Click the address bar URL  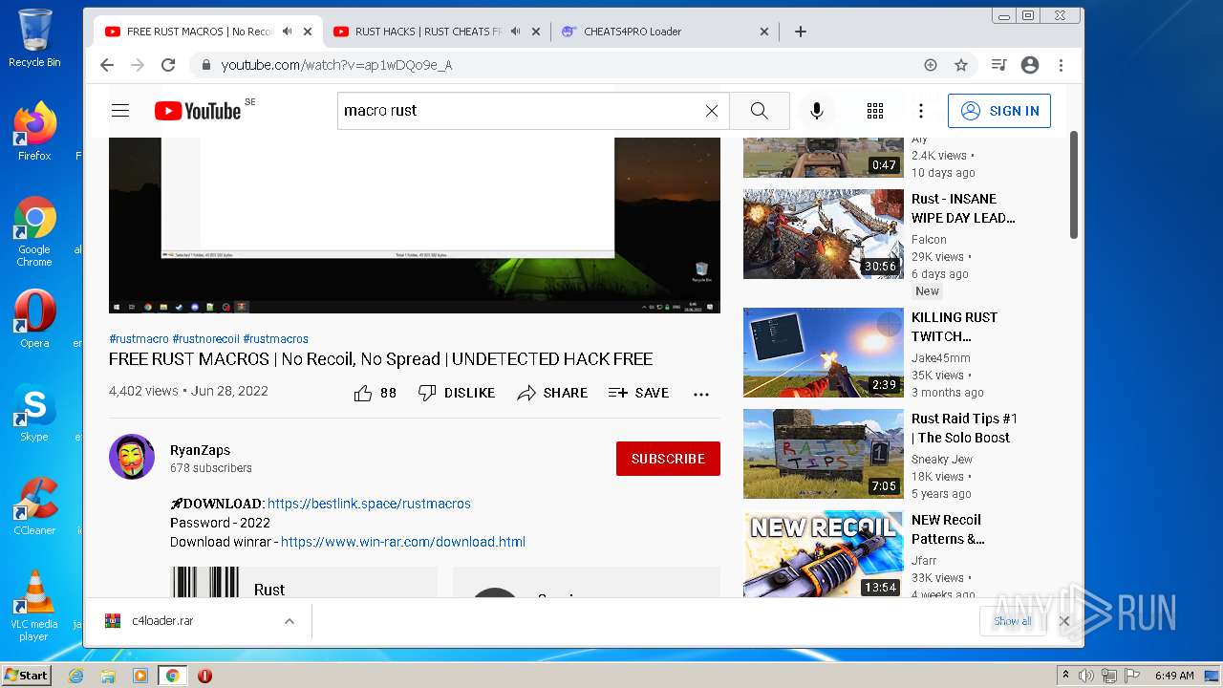[336, 65]
